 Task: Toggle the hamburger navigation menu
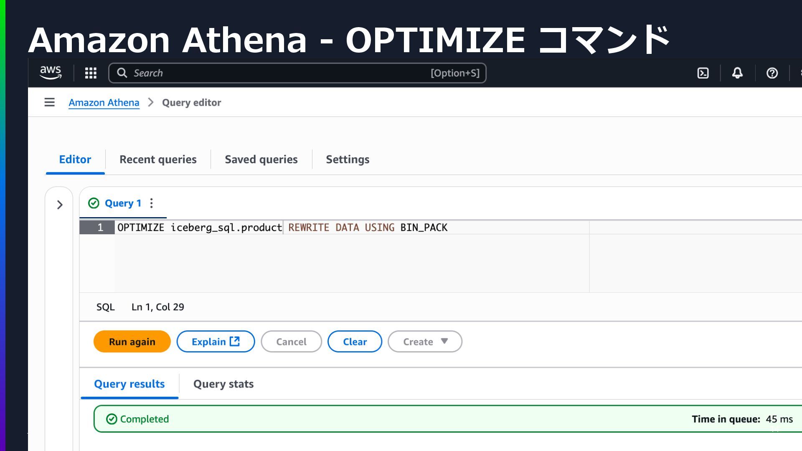click(49, 102)
